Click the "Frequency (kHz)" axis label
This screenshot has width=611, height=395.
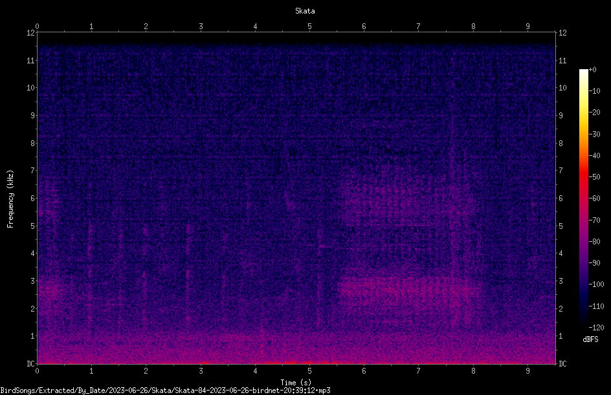10,199
